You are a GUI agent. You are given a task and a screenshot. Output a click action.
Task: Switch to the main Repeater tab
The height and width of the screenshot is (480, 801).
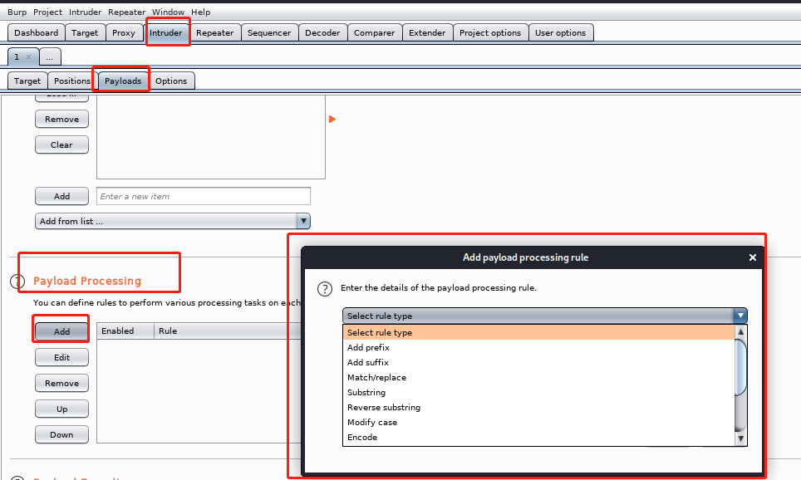(x=215, y=32)
